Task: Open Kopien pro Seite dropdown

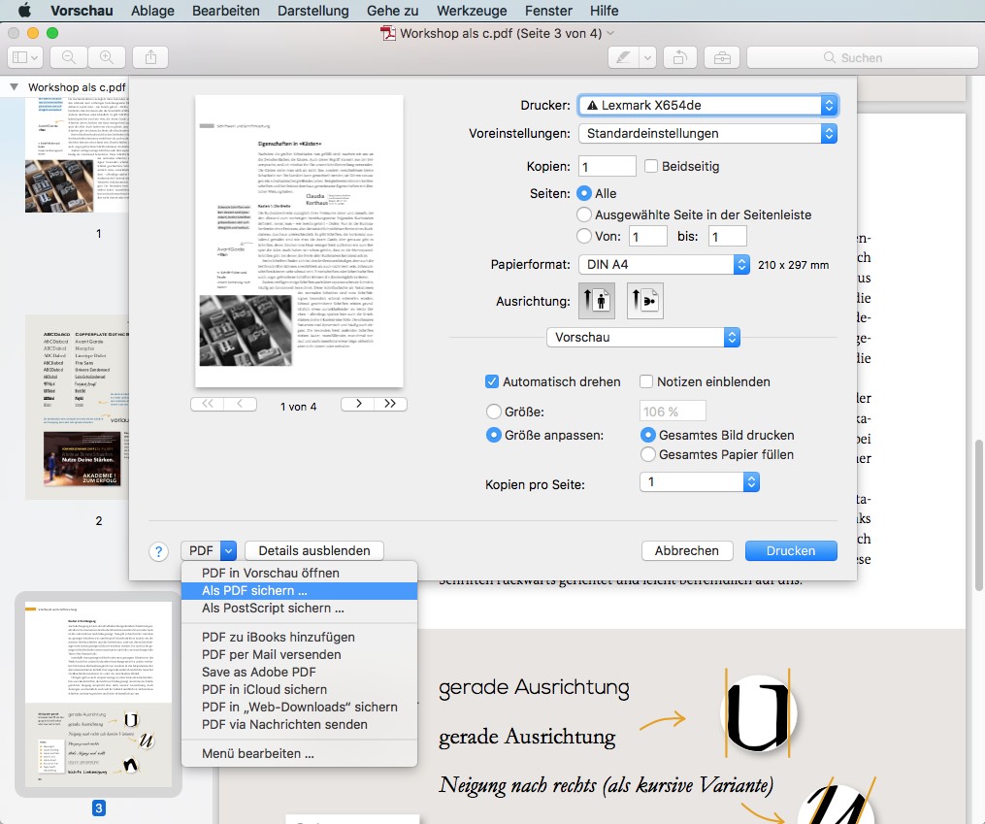Action: coord(700,481)
